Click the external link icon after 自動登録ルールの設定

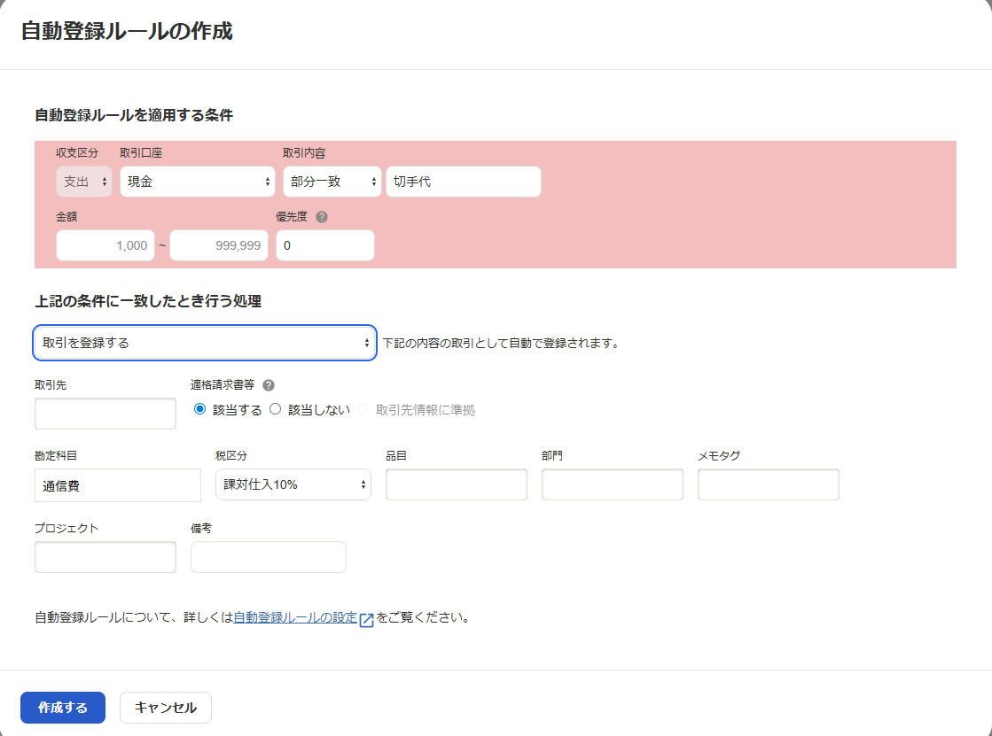[x=366, y=619]
